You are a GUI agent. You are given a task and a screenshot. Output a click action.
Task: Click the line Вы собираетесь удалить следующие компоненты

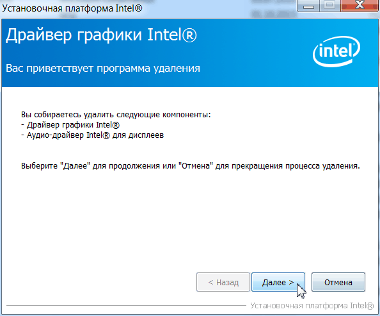point(116,114)
